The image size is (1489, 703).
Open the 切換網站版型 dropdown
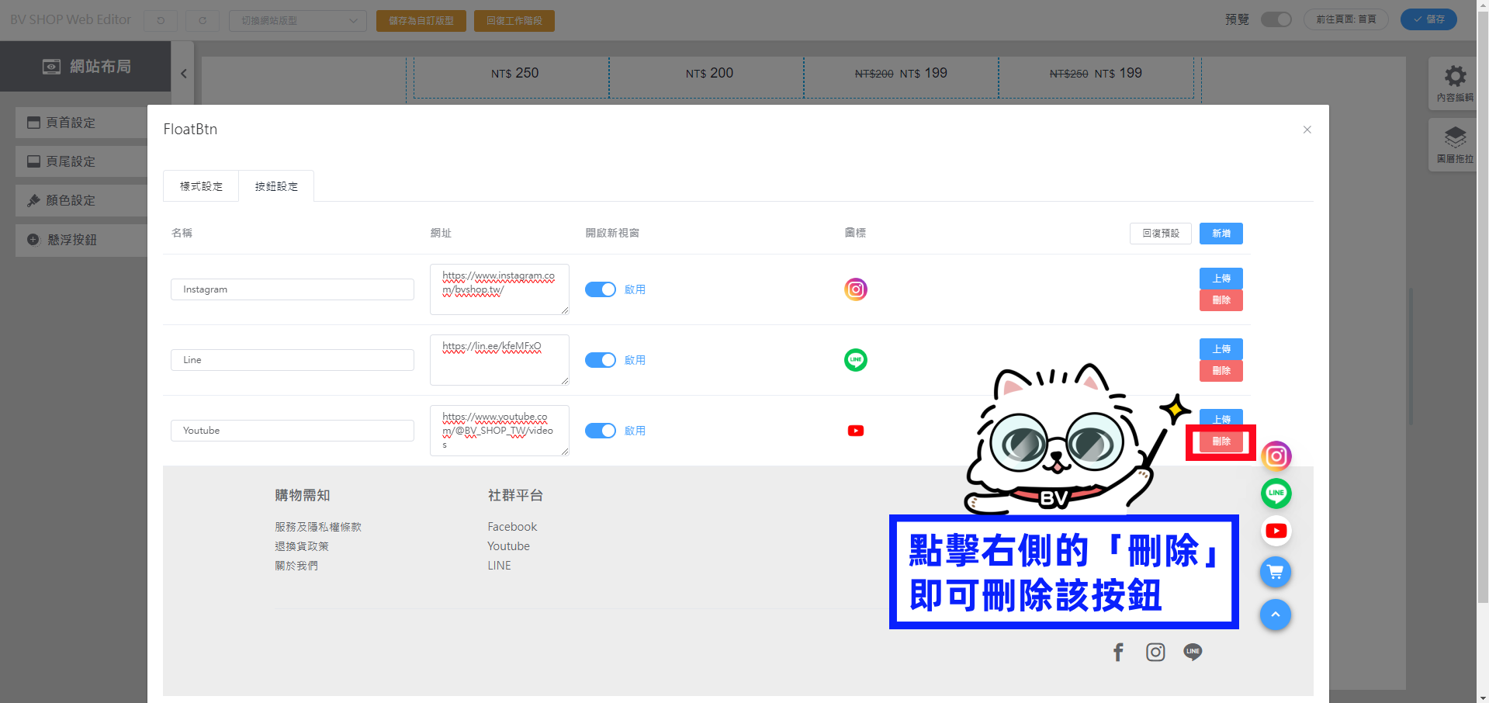298,20
